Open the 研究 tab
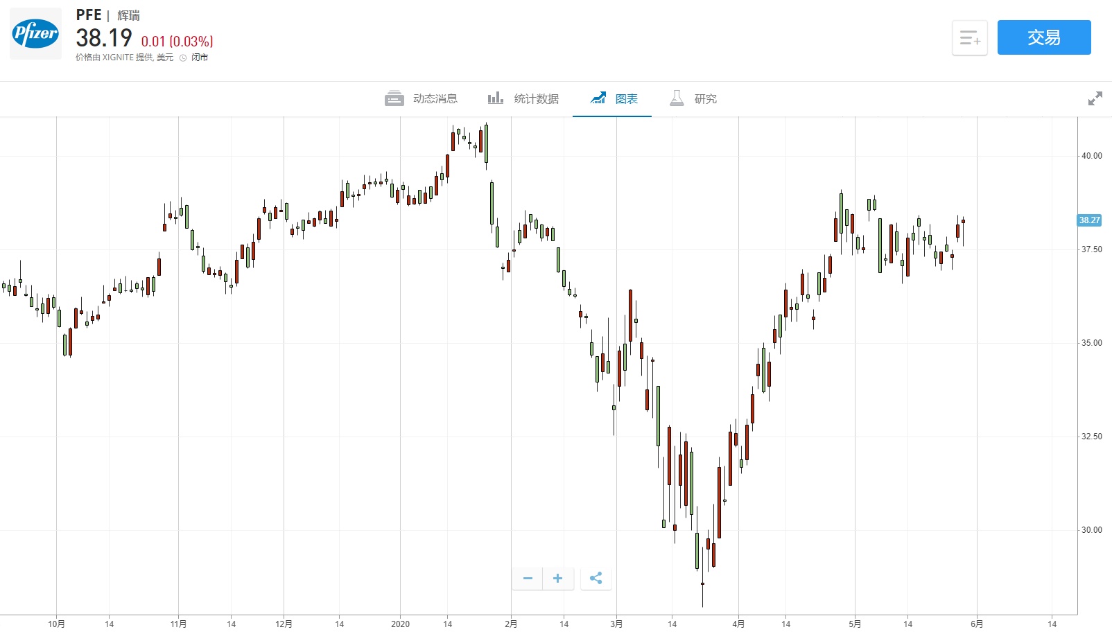Viewport: 1112px width, 634px height. pos(705,99)
